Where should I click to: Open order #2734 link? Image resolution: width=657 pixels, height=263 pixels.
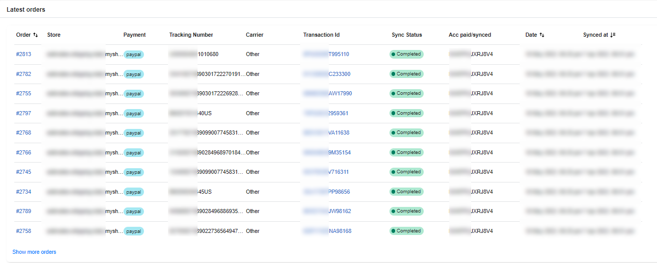pyautogui.click(x=23, y=192)
